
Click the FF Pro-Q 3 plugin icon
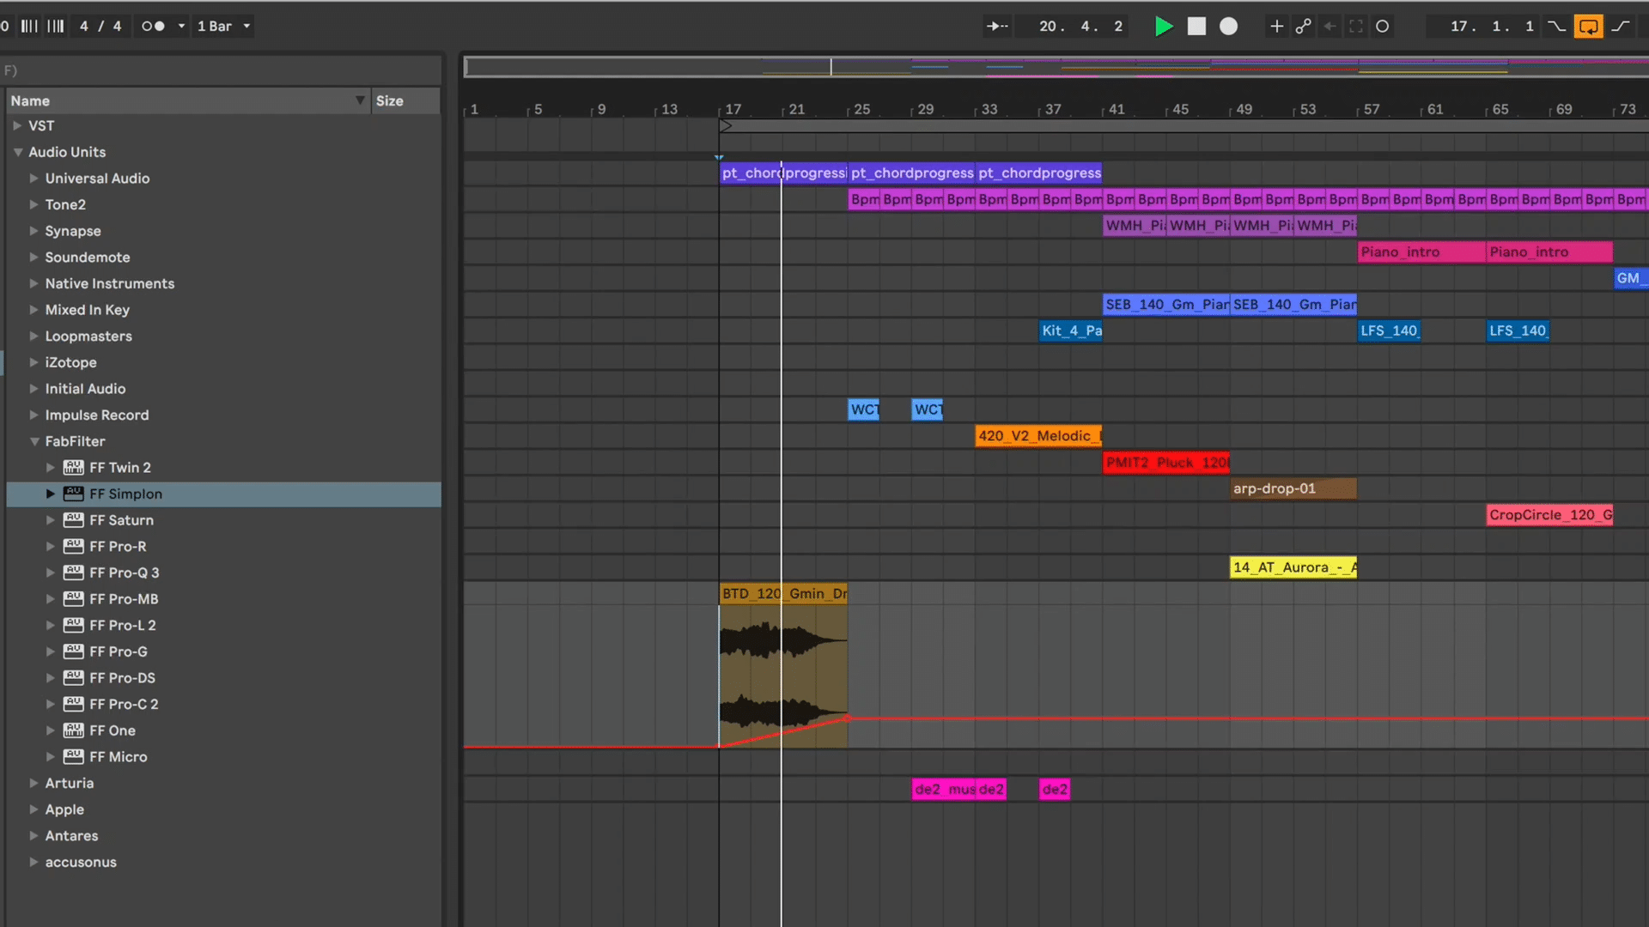click(74, 573)
